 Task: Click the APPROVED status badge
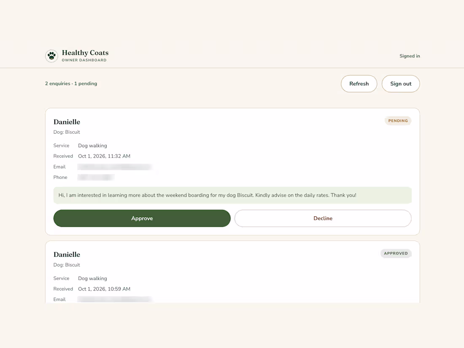click(x=396, y=254)
